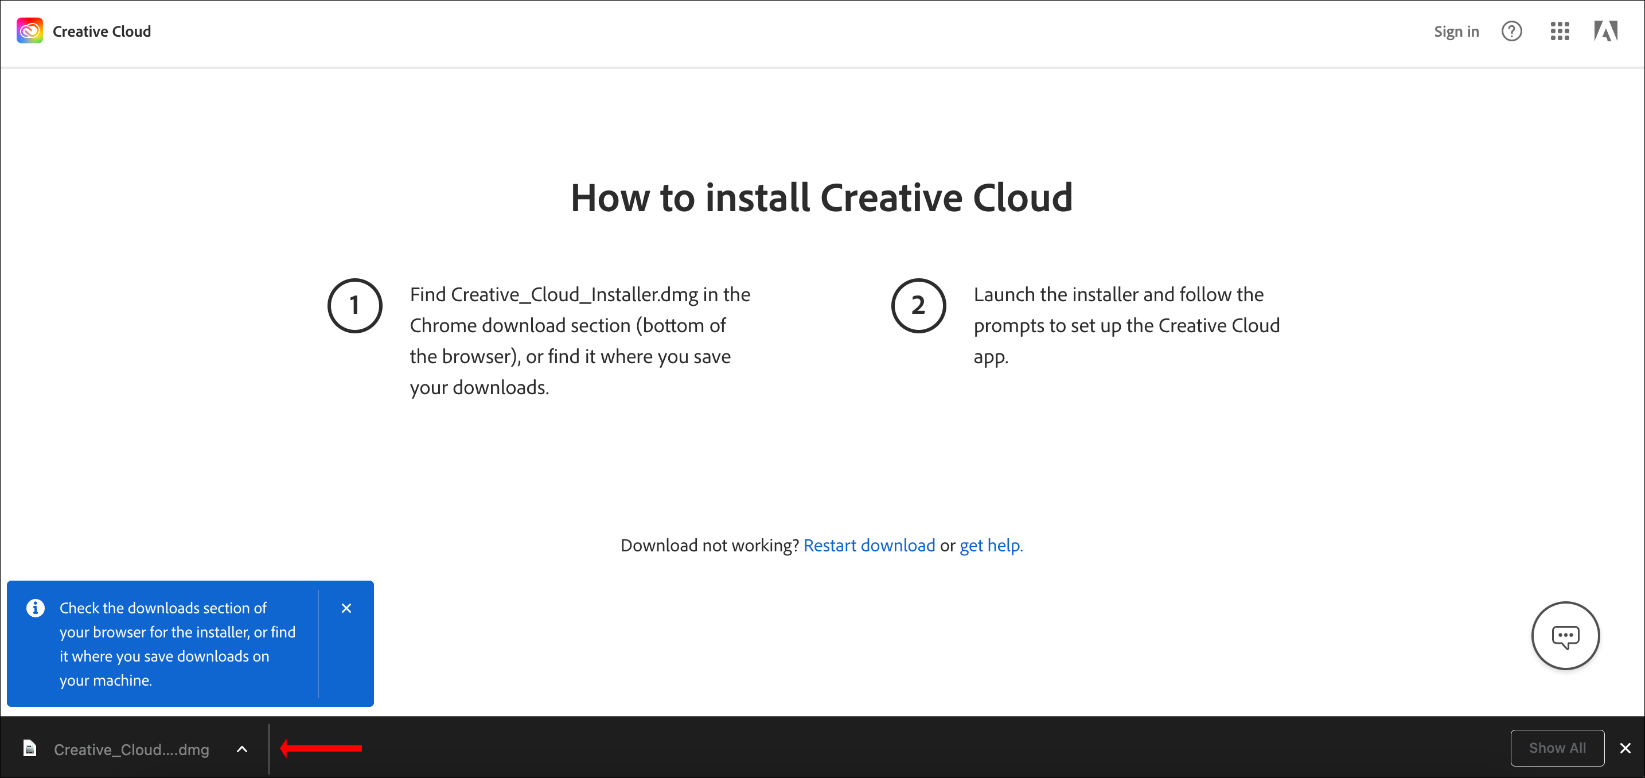Click the step 2 numbered circle
Screen dimensions: 1645x778
(918, 306)
